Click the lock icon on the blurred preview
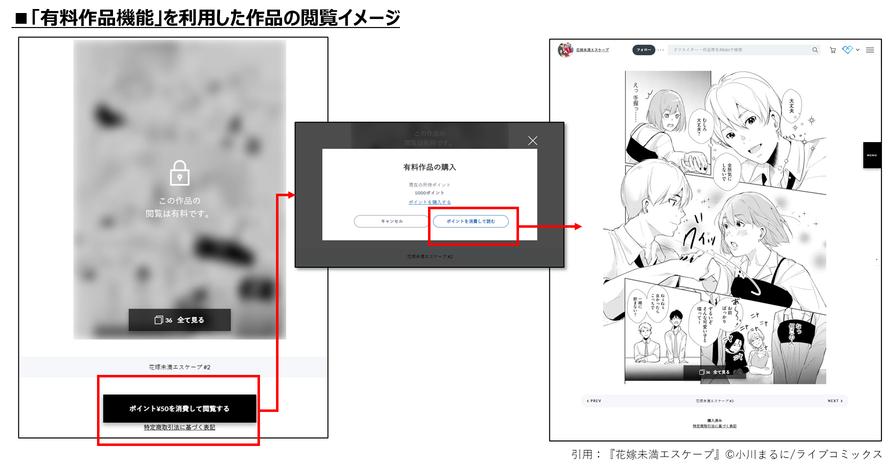This screenshot has height=468, width=892. [x=179, y=173]
